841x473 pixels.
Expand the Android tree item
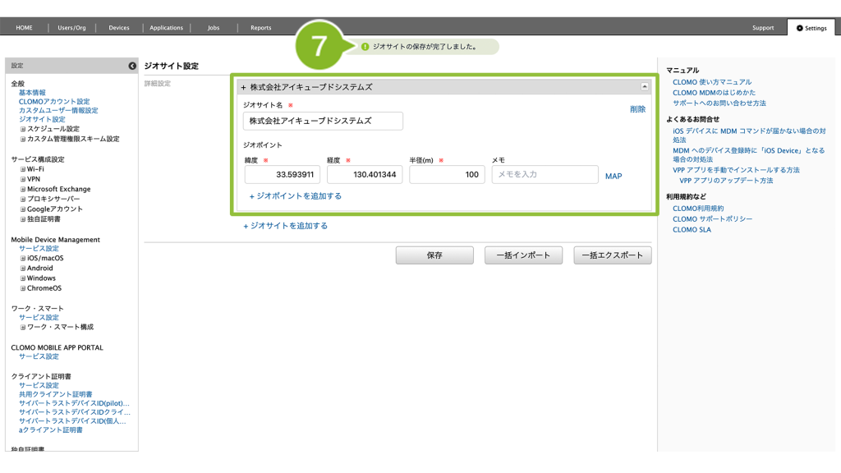tap(23, 269)
